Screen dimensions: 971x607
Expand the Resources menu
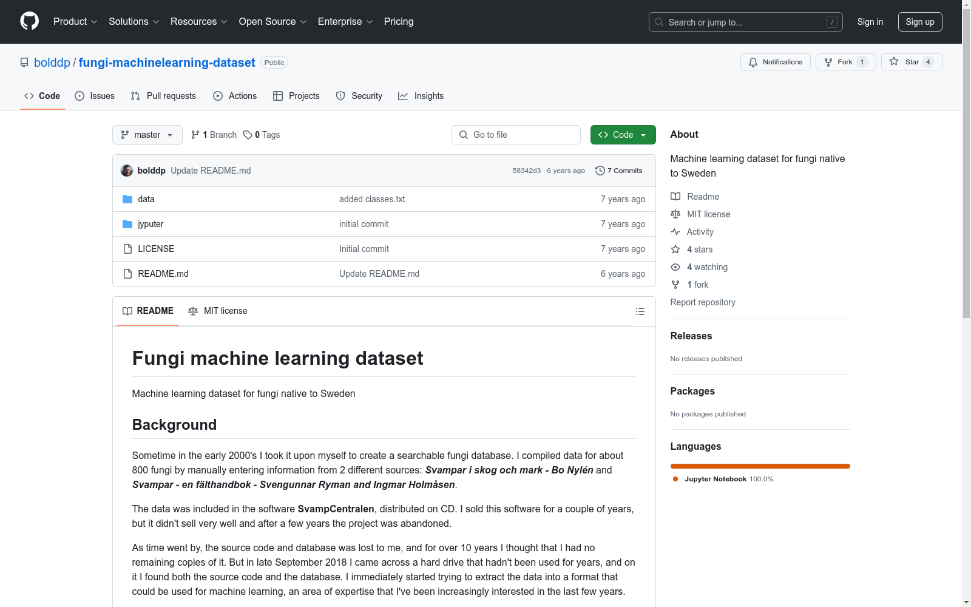(x=199, y=21)
